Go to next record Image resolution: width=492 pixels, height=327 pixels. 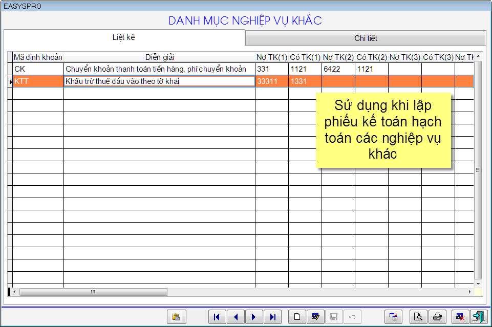point(255,317)
